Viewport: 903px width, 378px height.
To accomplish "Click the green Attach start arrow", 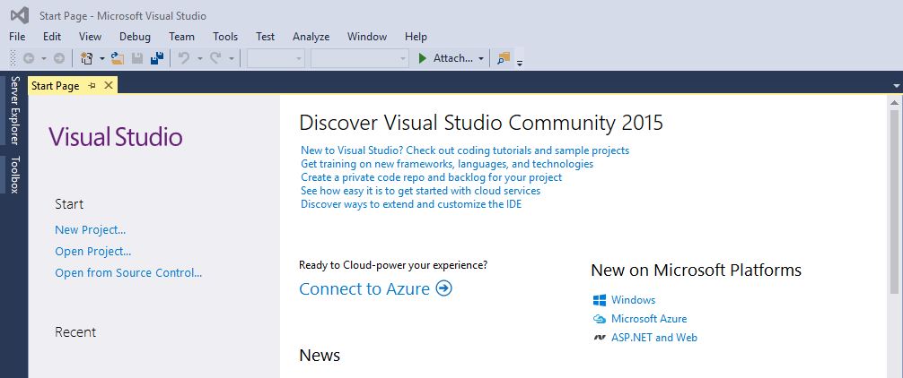I will coord(423,58).
